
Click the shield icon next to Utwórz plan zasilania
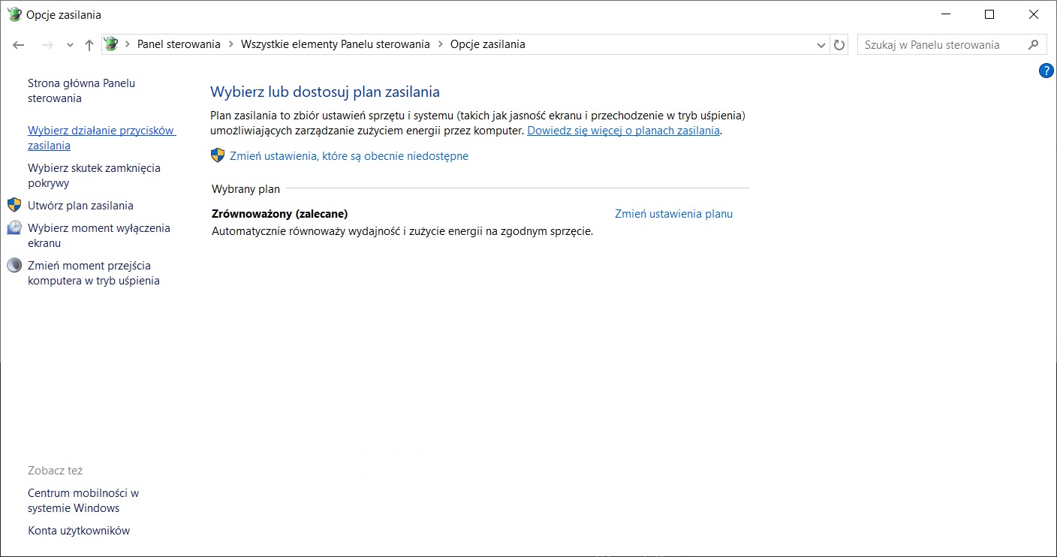click(x=14, y=205)
